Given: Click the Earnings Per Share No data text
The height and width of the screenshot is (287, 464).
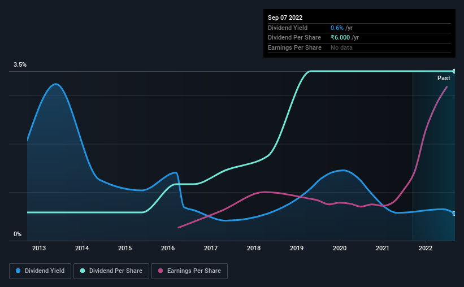Looking at the screenshot, I should coord(341,47).
